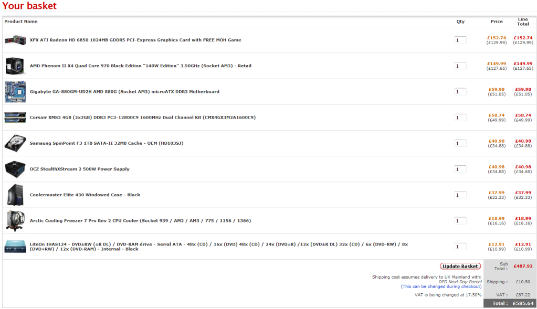Screen dimensions: 537x309
Task: Click the £10.50 shipping value
Action: [523, 282]
